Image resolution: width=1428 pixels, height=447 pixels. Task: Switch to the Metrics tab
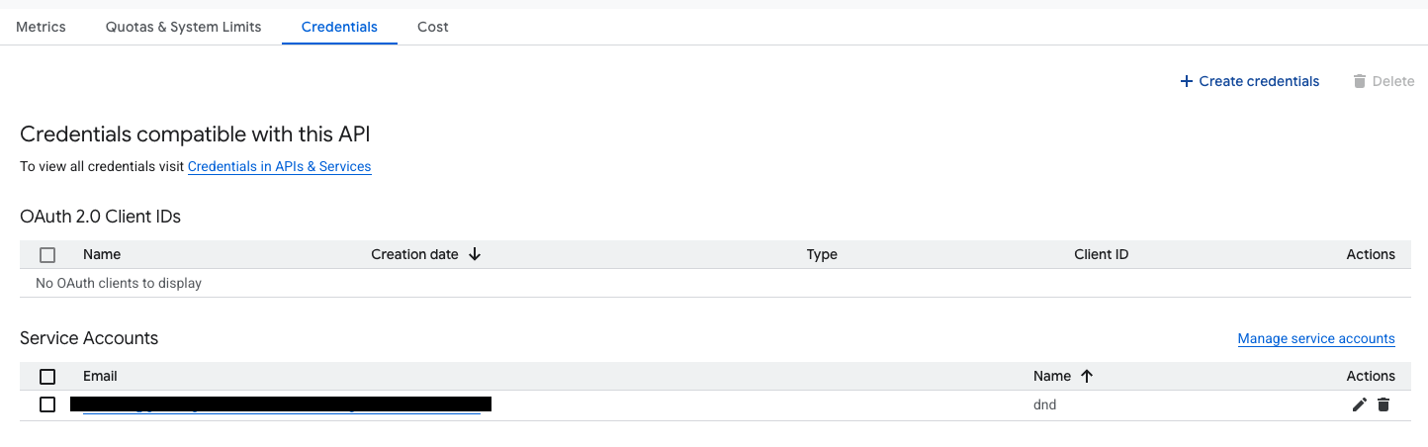pyautogui.click(x=41, y=27)
